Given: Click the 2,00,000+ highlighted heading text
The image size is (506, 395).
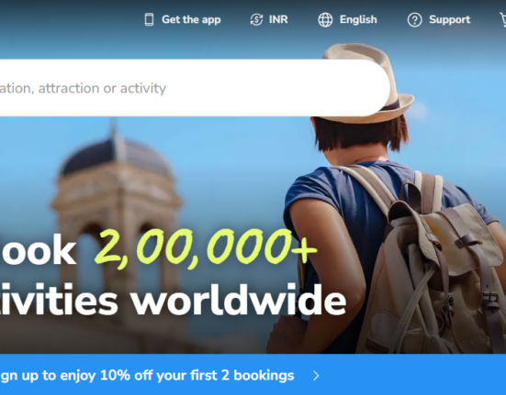Looking at the screenshot, I should tap(206, 248).
